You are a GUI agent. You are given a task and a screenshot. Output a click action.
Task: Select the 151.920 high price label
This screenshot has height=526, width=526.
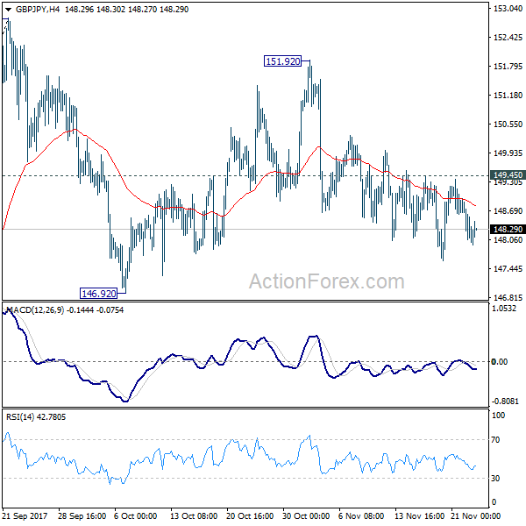click(x=282, y=61)
